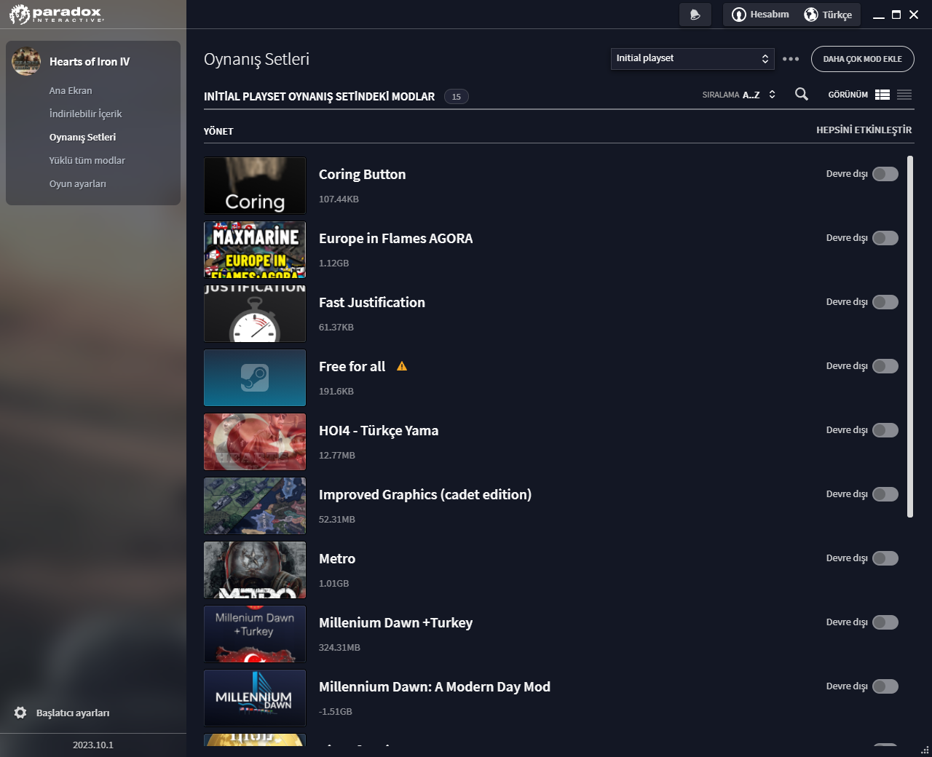Turn on HOI4 - Türkçe Yama toggle
This screenshot has width=932, height=757.
pos(885,430)
